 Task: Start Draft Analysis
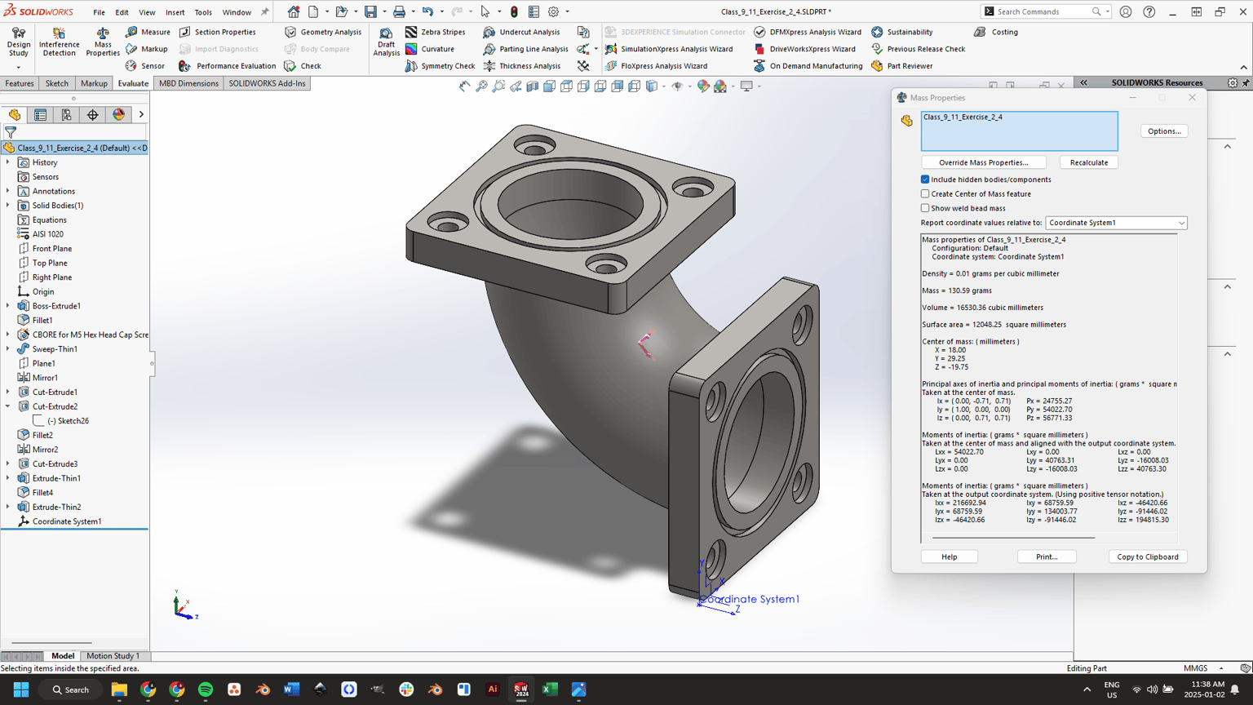tap(386, 42)
